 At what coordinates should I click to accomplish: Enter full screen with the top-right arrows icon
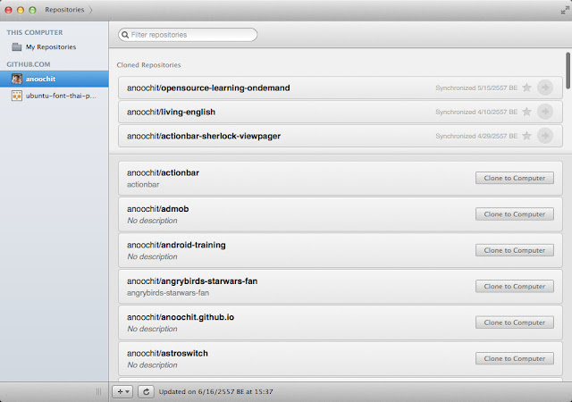pos(565,10)
